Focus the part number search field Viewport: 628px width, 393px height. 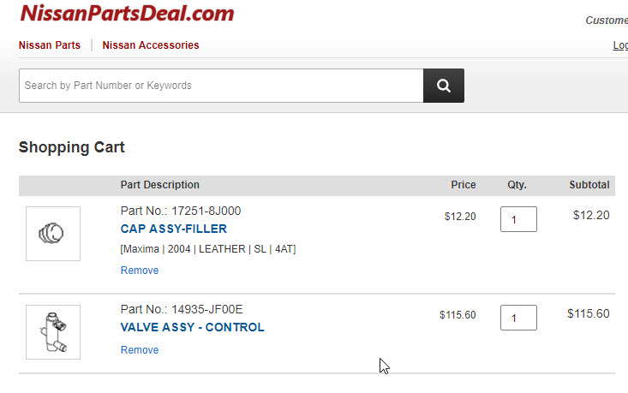(x=221, y=86)
